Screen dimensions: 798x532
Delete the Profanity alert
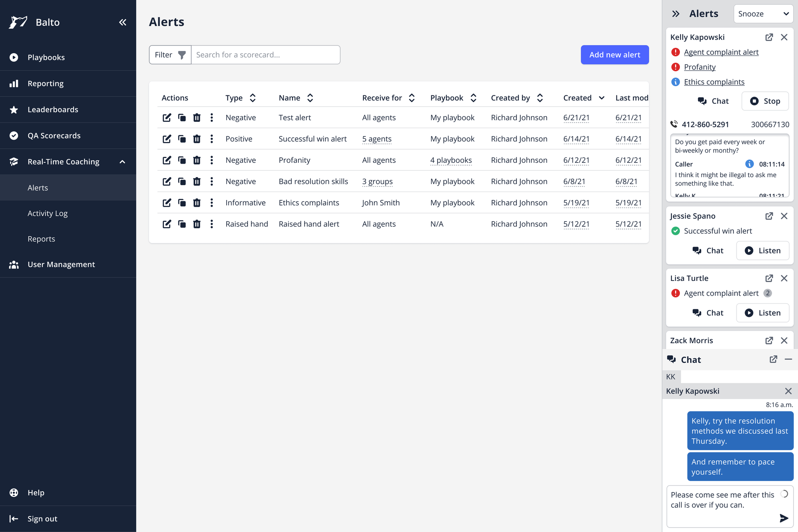coord(197,160)
